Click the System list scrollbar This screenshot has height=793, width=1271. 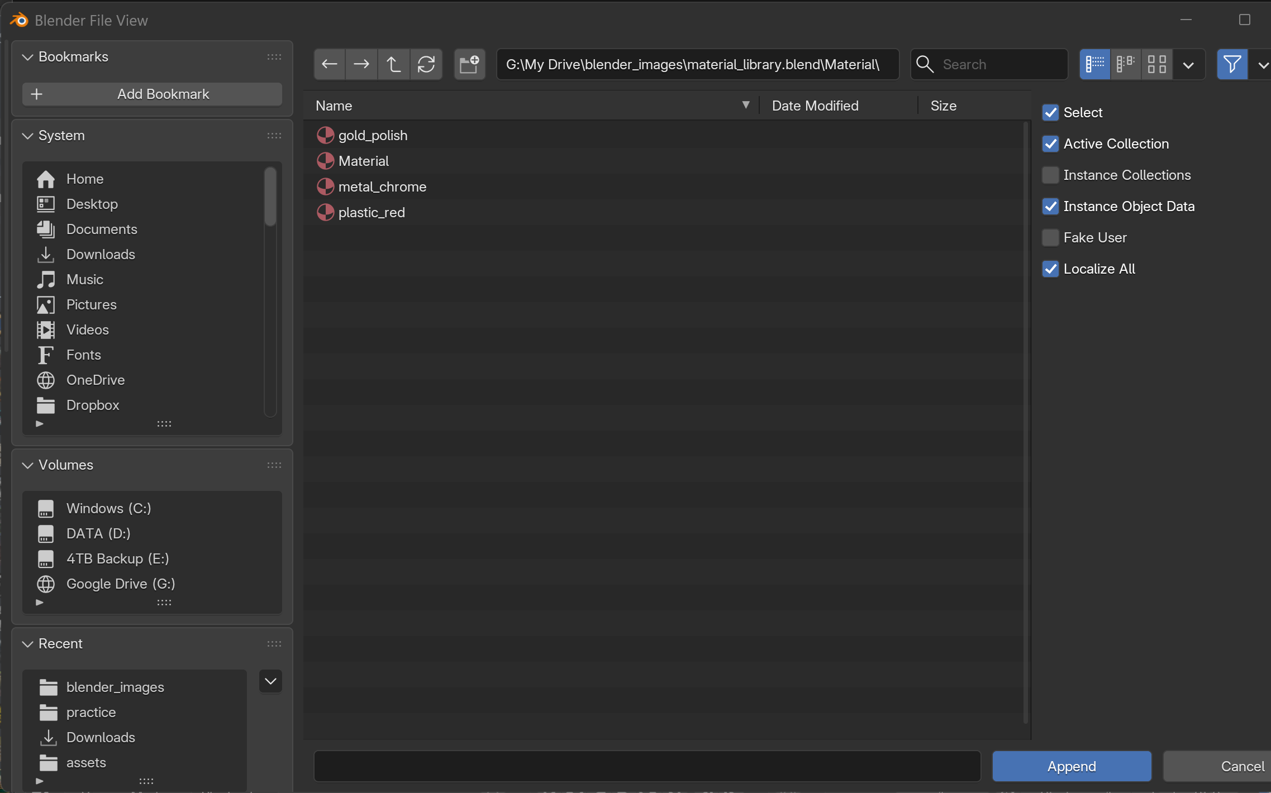[x=270, y=197]
